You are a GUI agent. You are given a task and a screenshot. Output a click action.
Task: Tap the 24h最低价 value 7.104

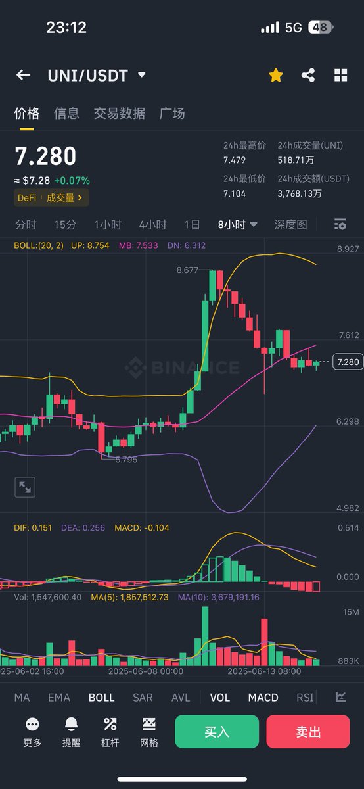[235, 193]
